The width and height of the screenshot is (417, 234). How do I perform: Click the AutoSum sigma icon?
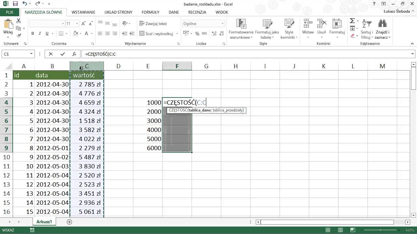coord(352,21)
